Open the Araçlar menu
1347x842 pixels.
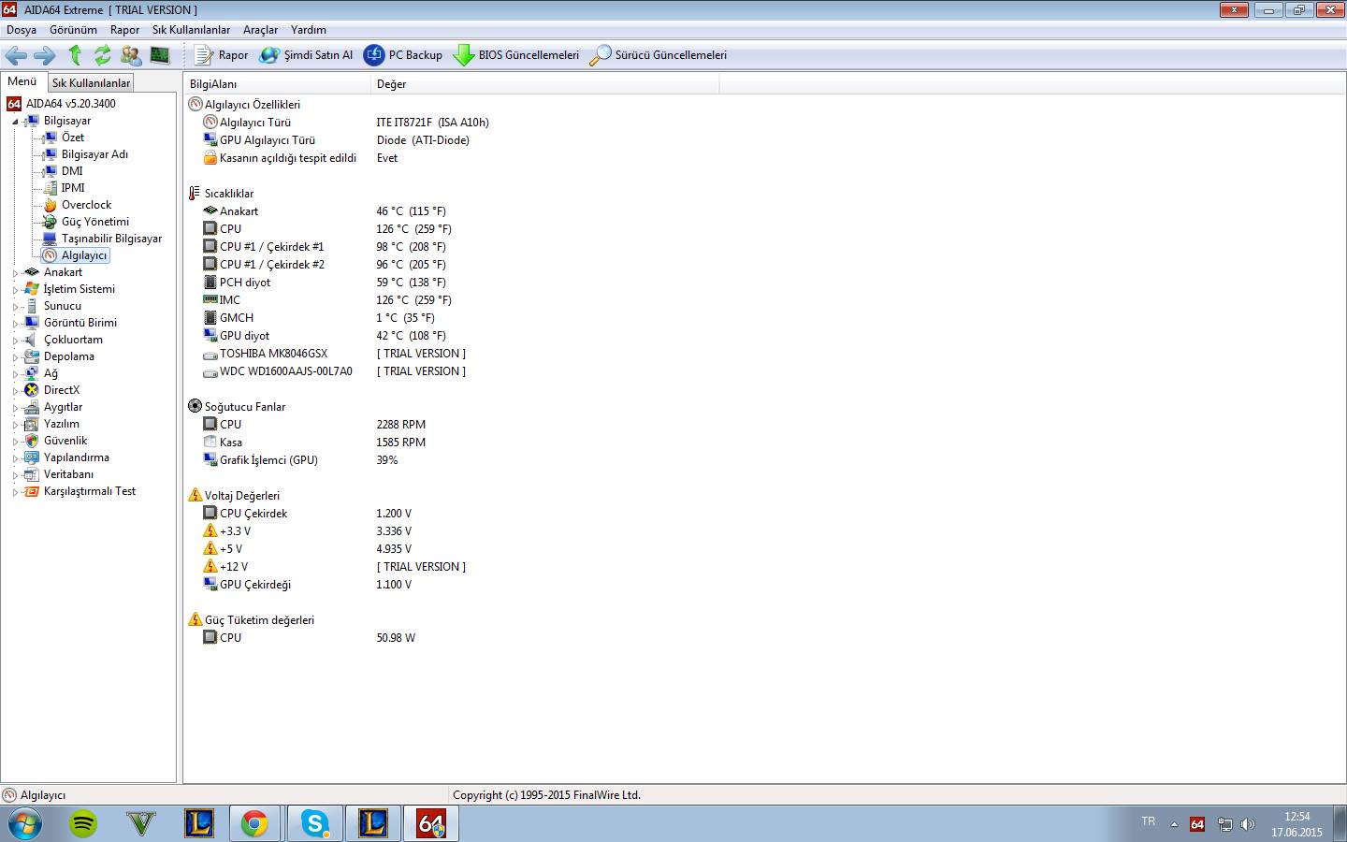click(x=260, y=30)
